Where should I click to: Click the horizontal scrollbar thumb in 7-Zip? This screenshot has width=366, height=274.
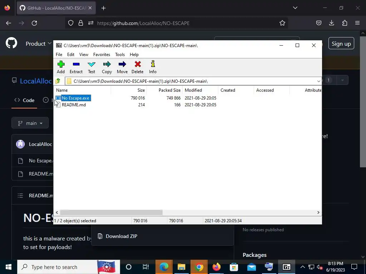[x=111, y=212]
